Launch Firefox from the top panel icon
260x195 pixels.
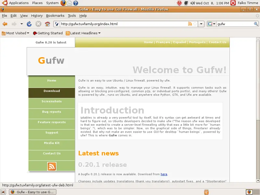coord(63,3)
